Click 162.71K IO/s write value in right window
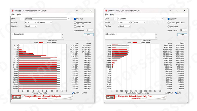This screenshot has height=111, width=197. 167,52
